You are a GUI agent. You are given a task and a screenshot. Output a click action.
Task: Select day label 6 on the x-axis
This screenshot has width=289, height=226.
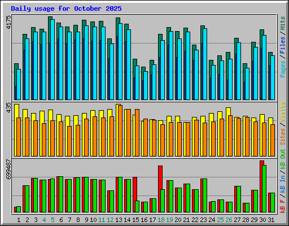[x=61, y=220]
